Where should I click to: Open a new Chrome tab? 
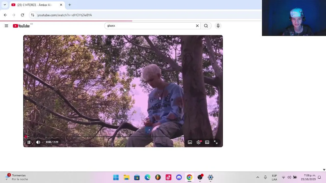[70, 5]
